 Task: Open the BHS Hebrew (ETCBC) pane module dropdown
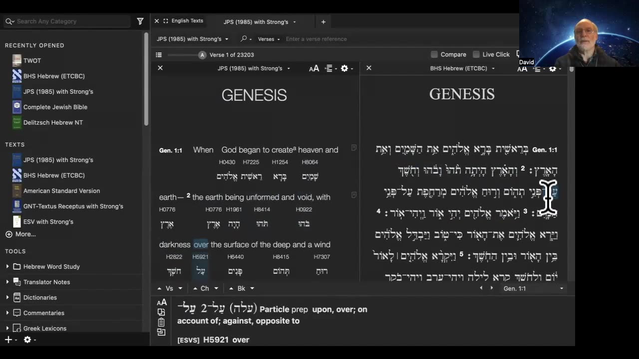[462, 68]
